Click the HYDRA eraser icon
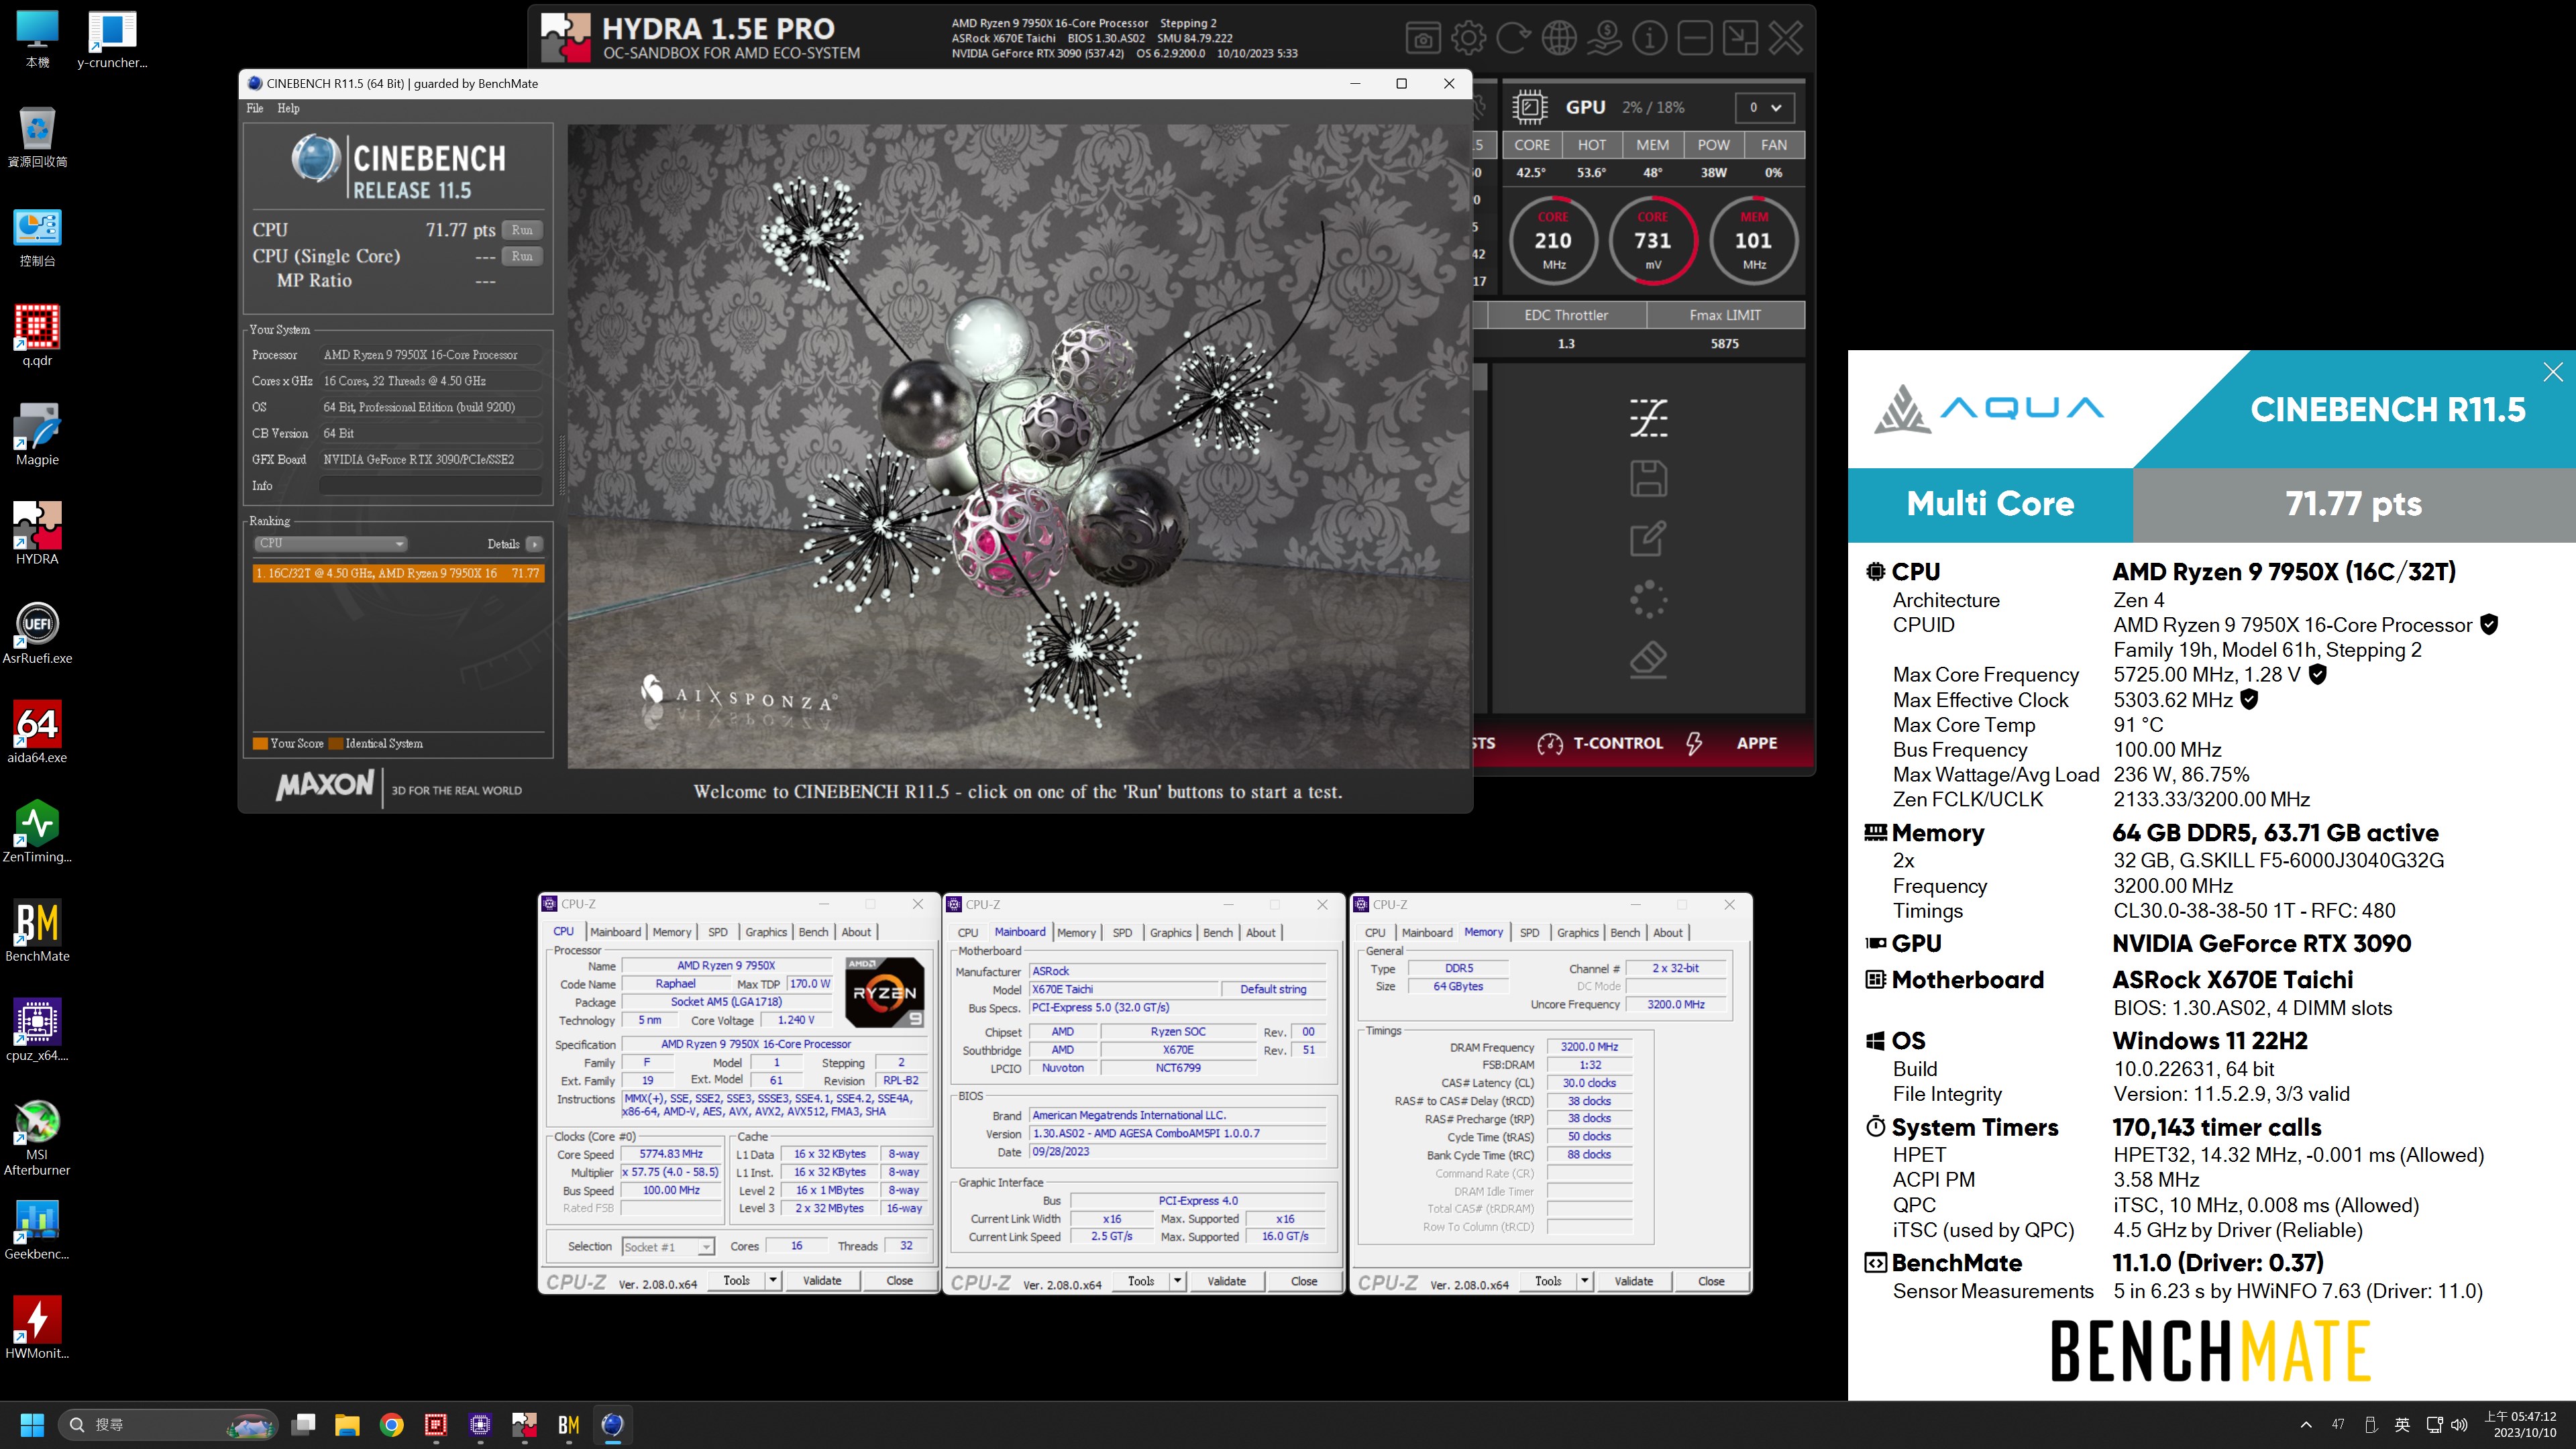 tap(1648, 660)
